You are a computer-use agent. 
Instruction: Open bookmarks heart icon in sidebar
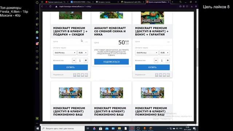coord(37,51)
